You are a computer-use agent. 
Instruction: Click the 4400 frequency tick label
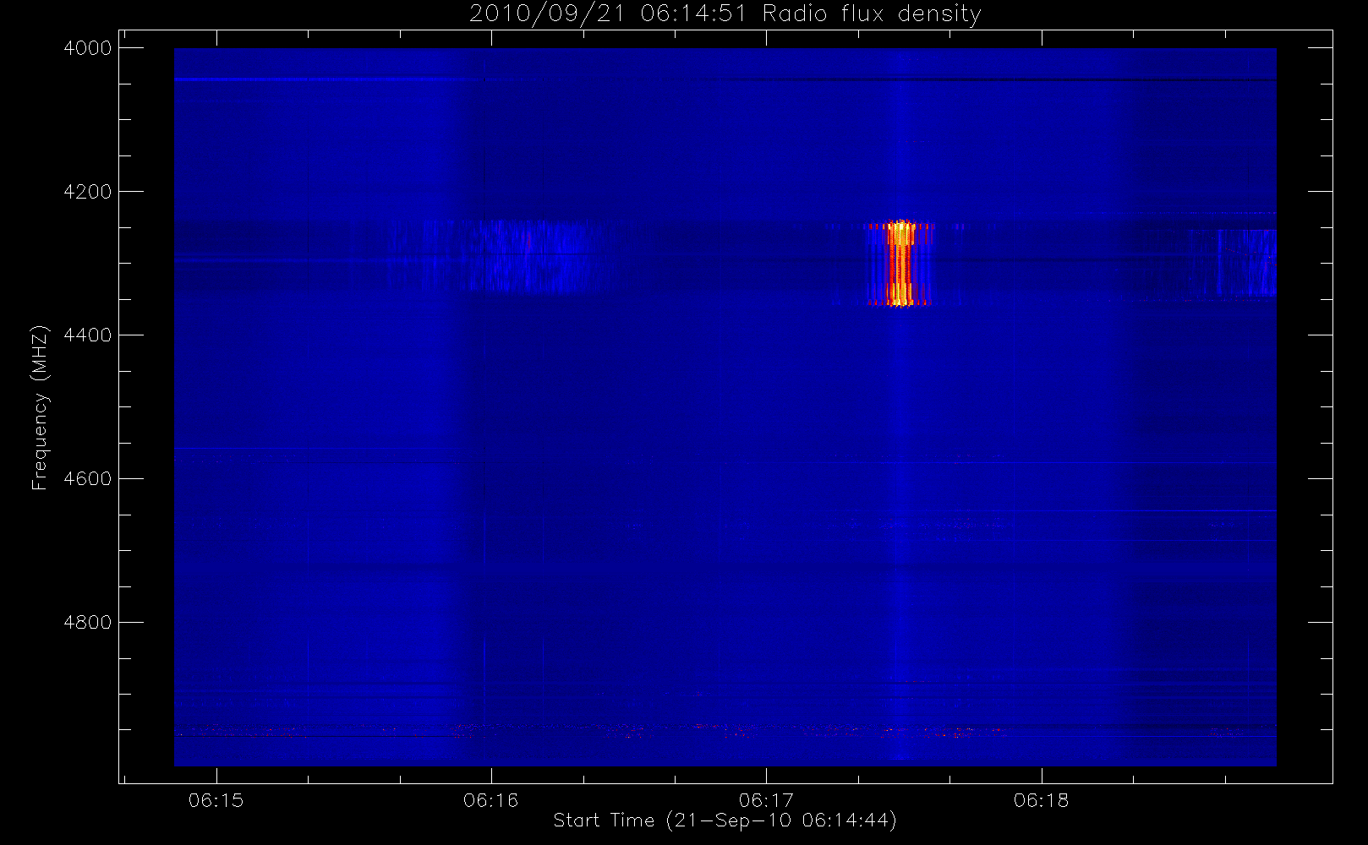point(88,335)
